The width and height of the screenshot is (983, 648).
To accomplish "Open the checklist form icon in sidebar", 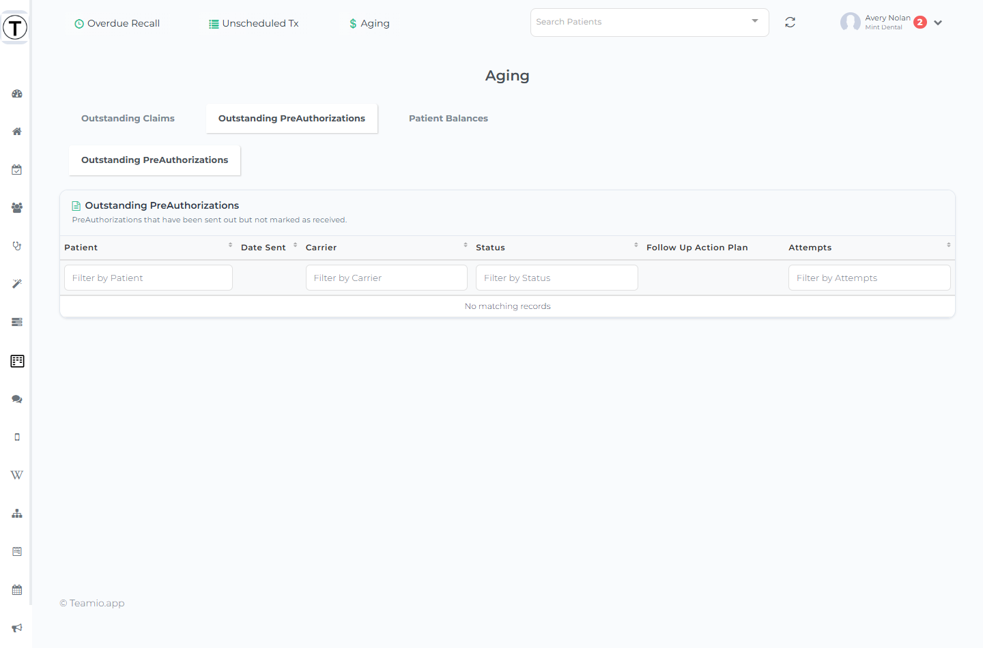I will pos(17,551).
